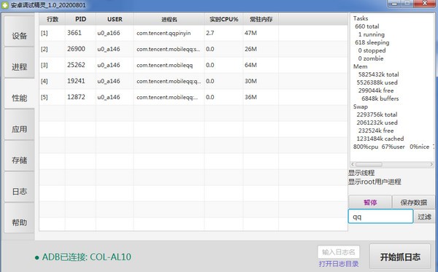Click the 暂停 button

click(x=370, y=202)
